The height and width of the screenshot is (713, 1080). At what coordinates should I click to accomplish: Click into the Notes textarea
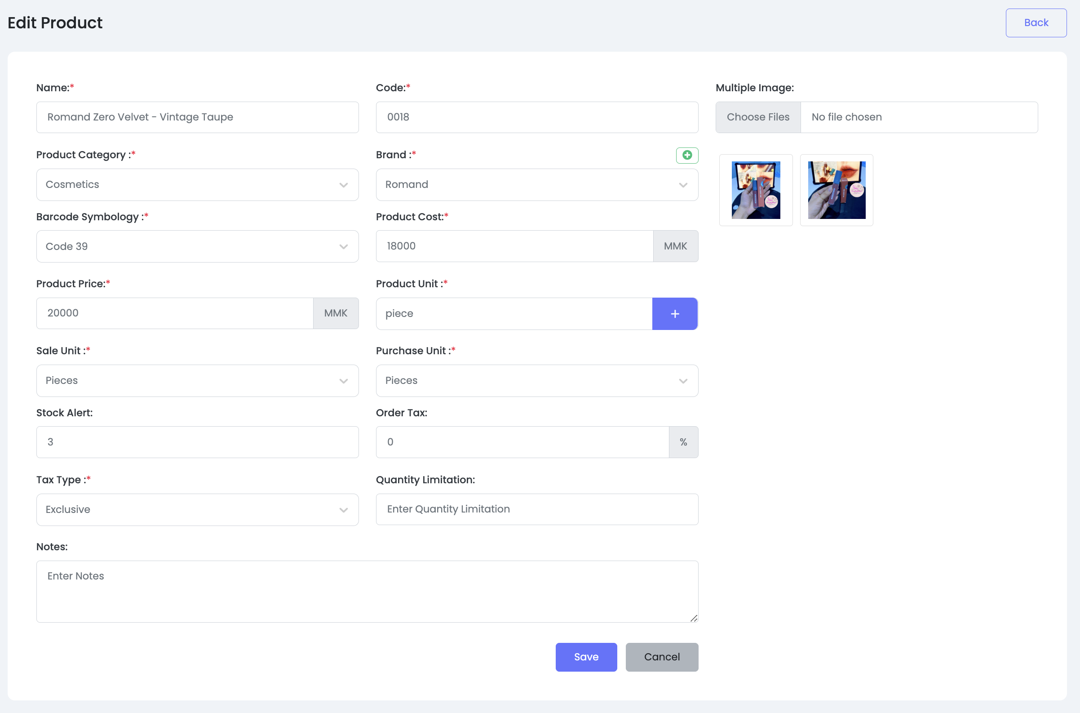[x=367, y=592]
